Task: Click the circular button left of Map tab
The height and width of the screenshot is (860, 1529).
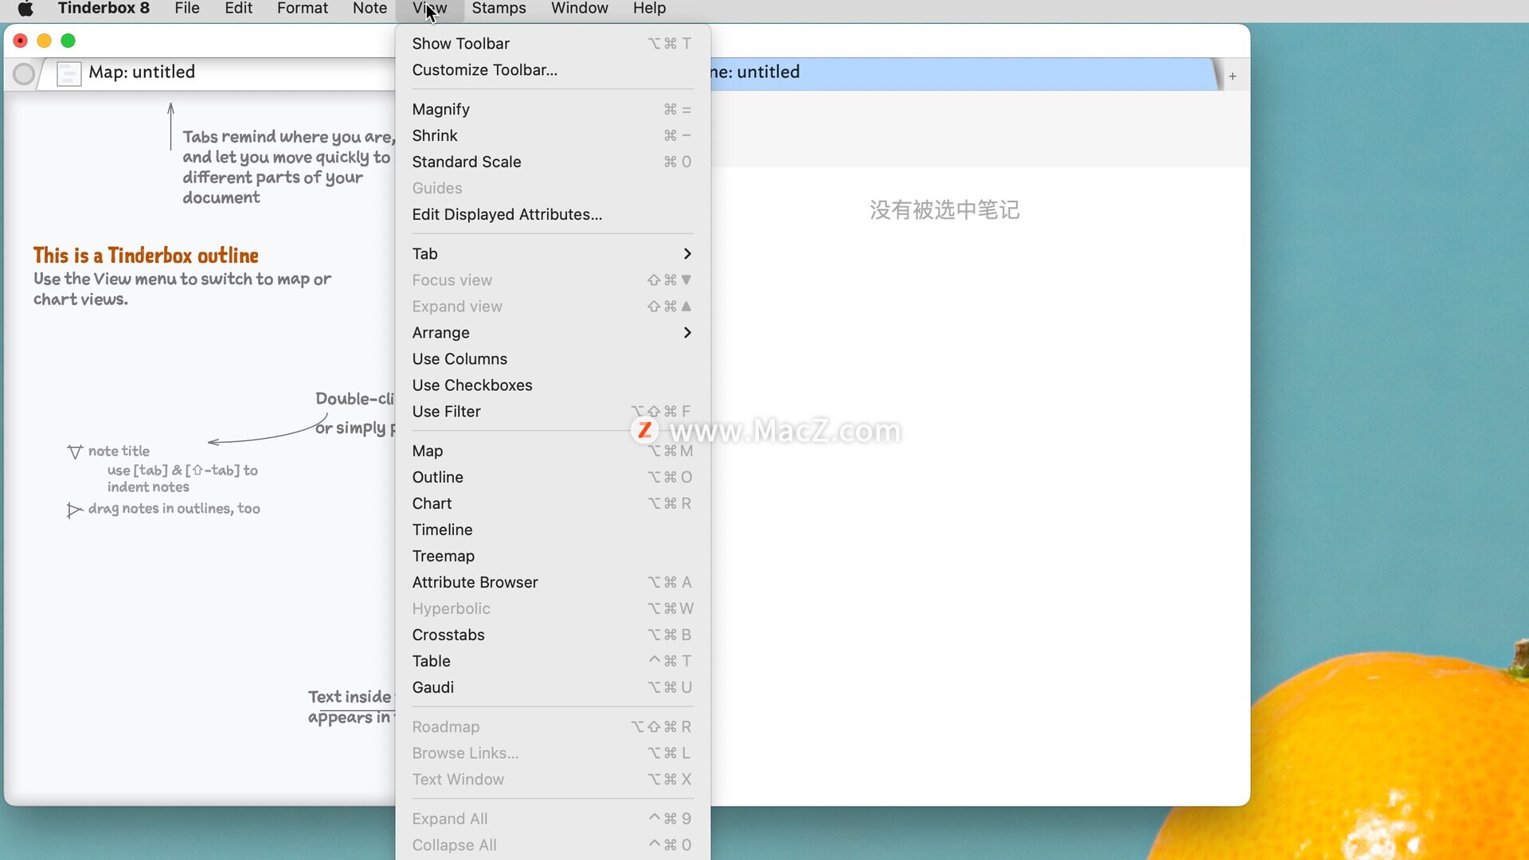Action: pos(24,74)
